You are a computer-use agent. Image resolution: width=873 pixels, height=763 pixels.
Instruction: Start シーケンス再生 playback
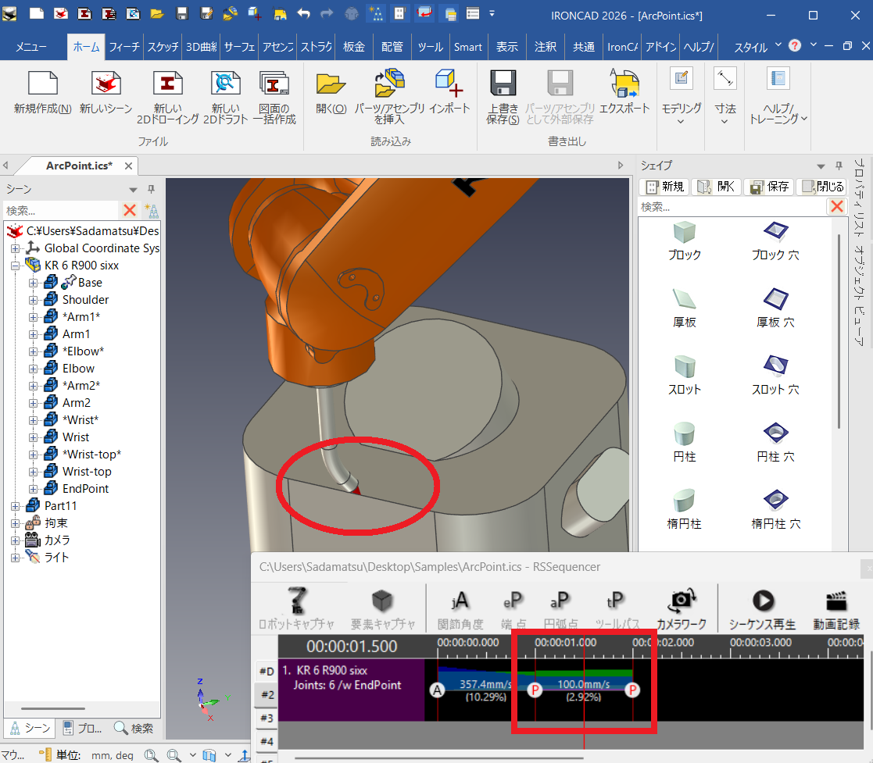tap(763, 608)
